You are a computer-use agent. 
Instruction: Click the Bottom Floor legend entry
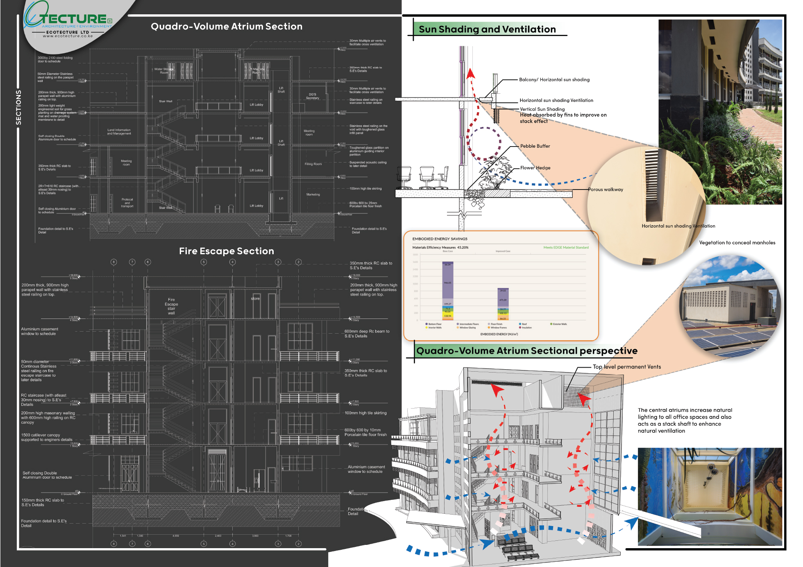pyautogui.click(x=434, y=324)
